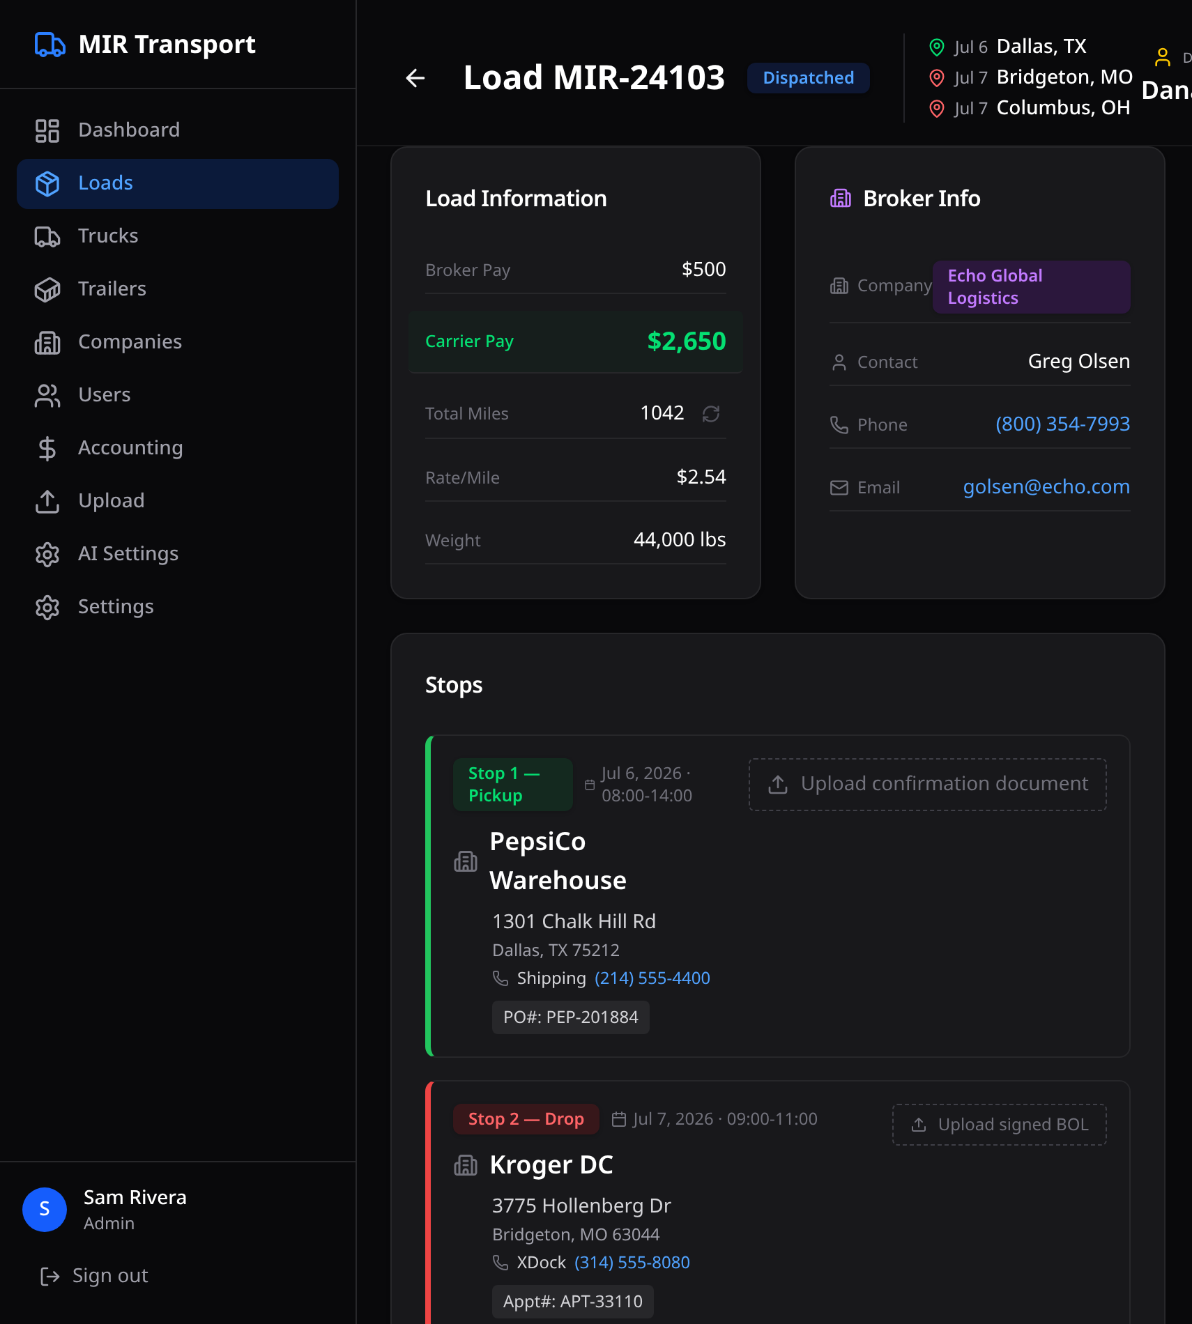Click the Dashboard grid icon
This screenshot has height=1324, width=1192.
(x=47, y=130)
